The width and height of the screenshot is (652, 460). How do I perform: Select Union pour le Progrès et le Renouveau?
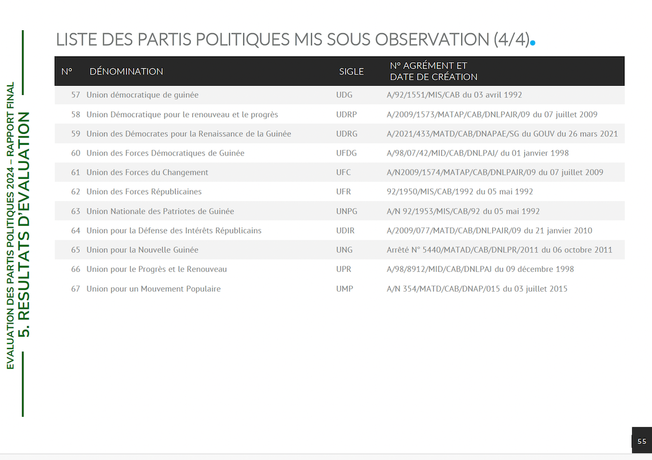pyautogui.click(x=157, y=269)
